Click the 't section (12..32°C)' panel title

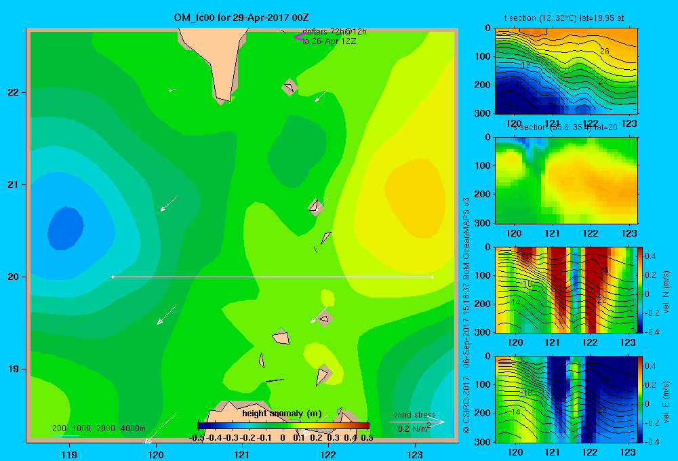(x=564, y=18)
